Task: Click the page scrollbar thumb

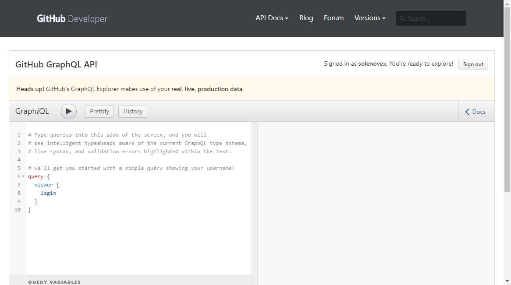Action: (x=507, y=99)
